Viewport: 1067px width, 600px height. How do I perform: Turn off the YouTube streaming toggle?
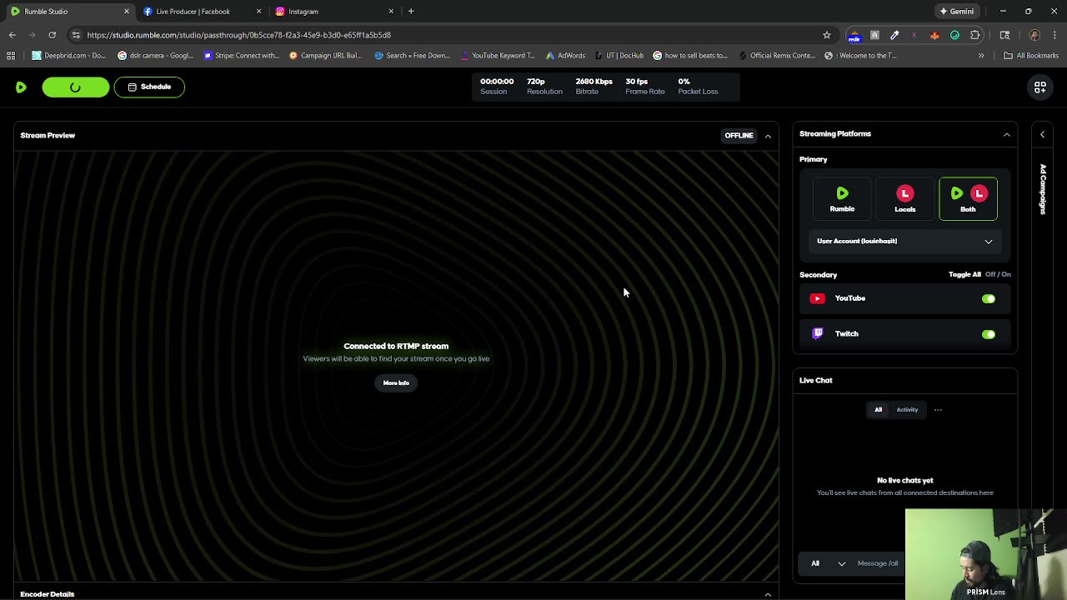point(989,298)
